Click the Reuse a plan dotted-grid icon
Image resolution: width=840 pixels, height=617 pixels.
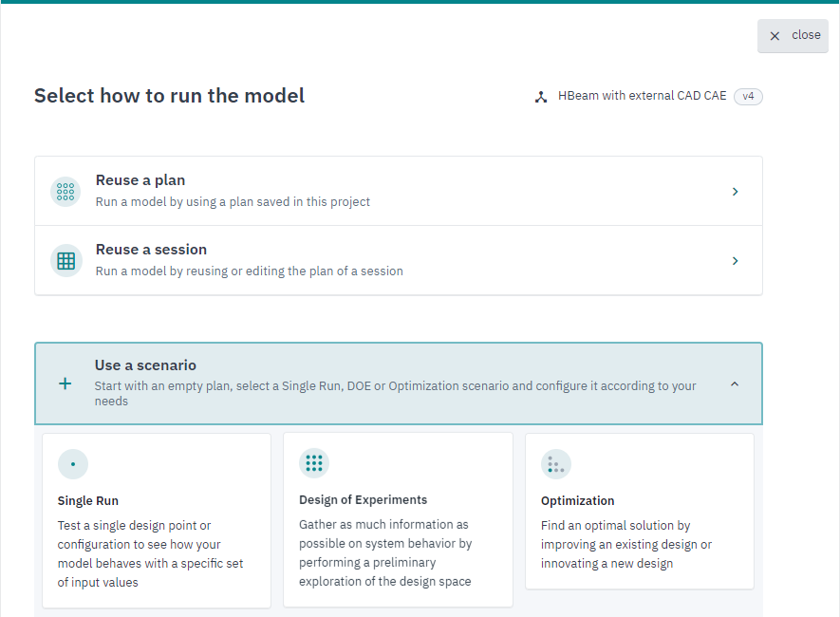click(65, 192)
